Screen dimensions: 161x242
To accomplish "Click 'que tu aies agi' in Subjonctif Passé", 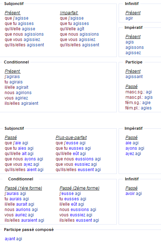I will (x=19, y=148).
